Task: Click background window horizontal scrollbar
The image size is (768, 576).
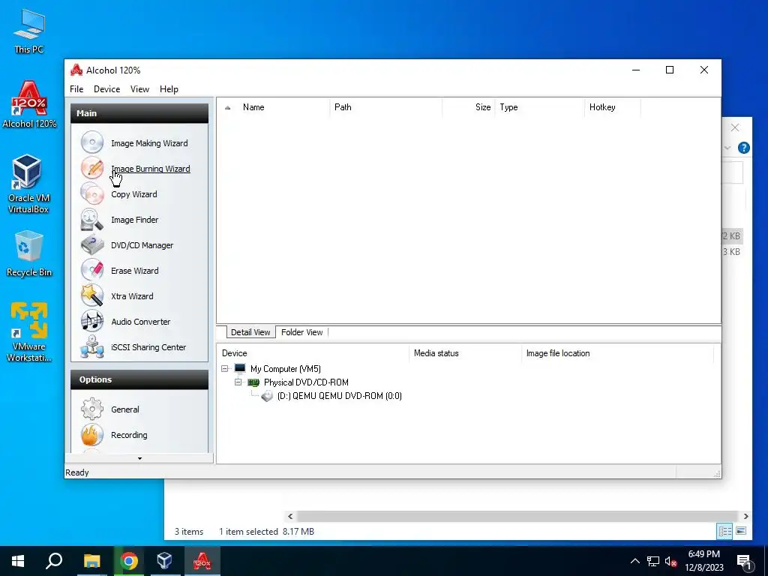Action: (517, 516)
